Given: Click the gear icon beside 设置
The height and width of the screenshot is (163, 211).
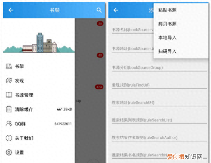Looking at the screenshot, I should (9, 152).
